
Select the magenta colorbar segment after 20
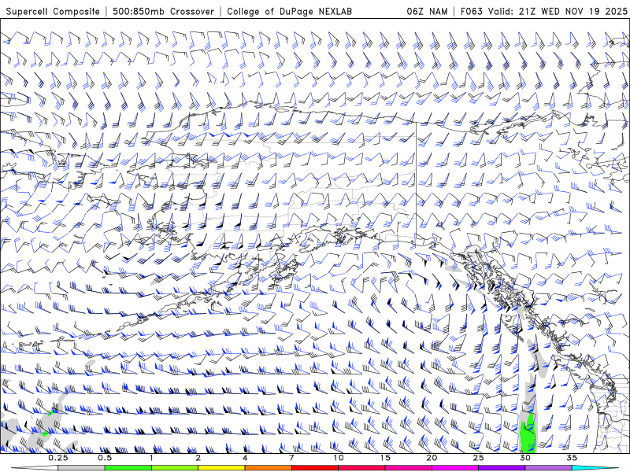pyautogui.click(x=455, y=468)
